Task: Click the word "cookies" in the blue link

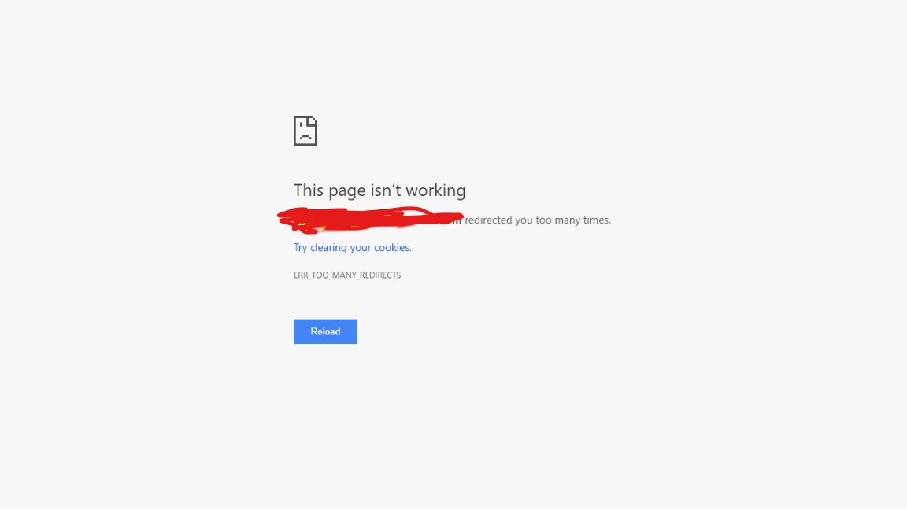Action: (x=393, y=247)
